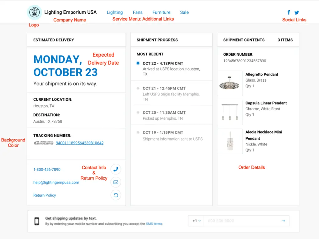319x239 pixels.
Task: Click the email envelope icon button
Action: point(116,182)
